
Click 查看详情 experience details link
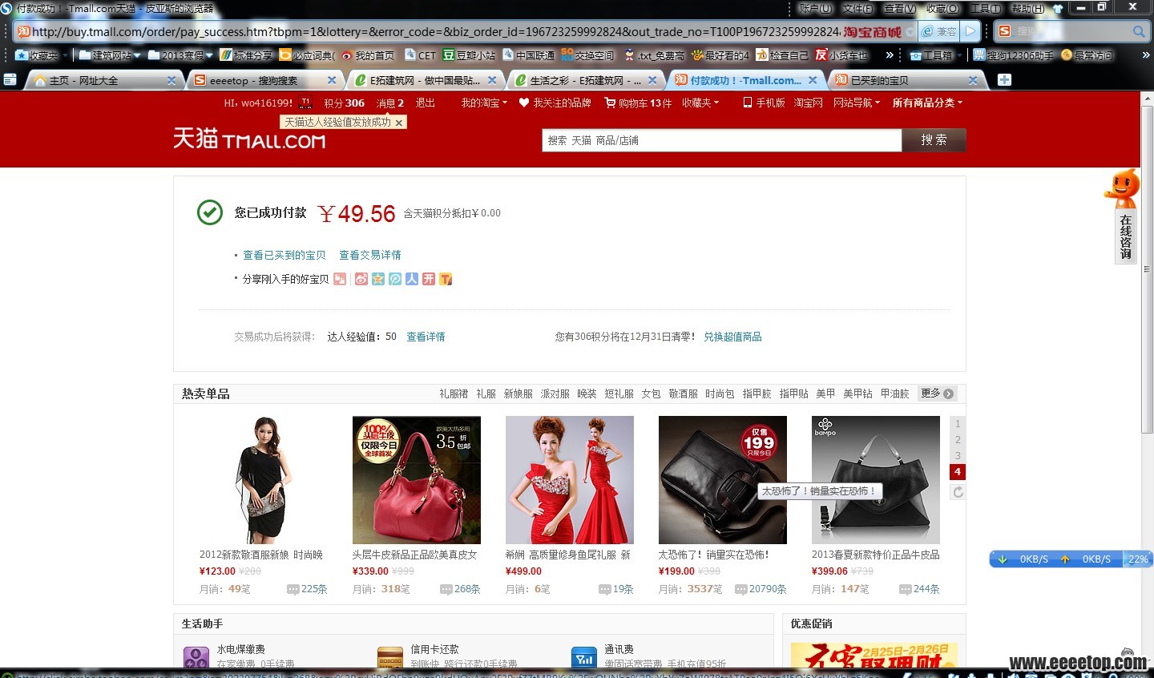(426, 337)
